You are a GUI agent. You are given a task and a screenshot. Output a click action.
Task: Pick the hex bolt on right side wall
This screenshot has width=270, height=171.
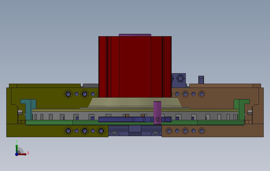250,113
